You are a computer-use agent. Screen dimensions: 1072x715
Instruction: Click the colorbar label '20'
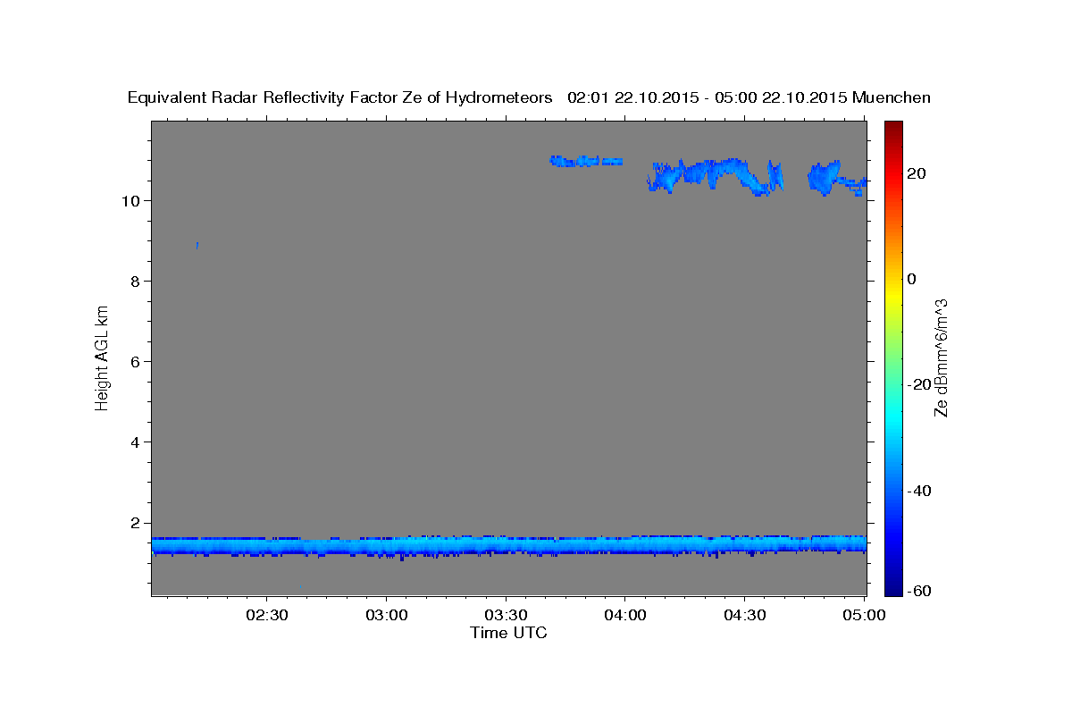point(917,173)
